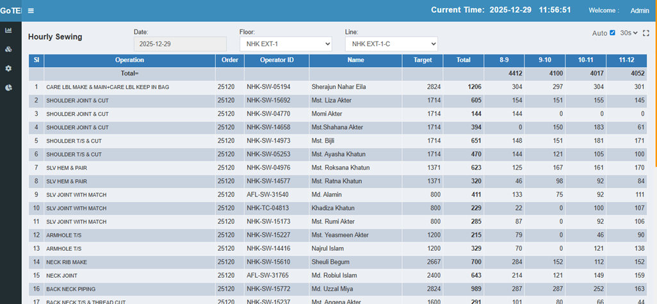Click the Operator ID column header
Screen dimensions: 657x304
pos(277,60)
